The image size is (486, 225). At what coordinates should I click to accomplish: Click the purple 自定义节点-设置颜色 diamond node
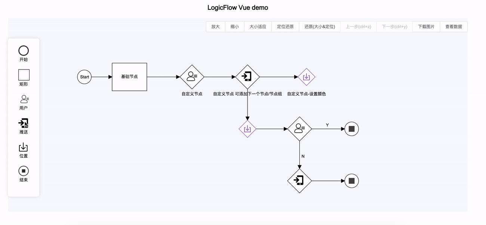point(306,77)
